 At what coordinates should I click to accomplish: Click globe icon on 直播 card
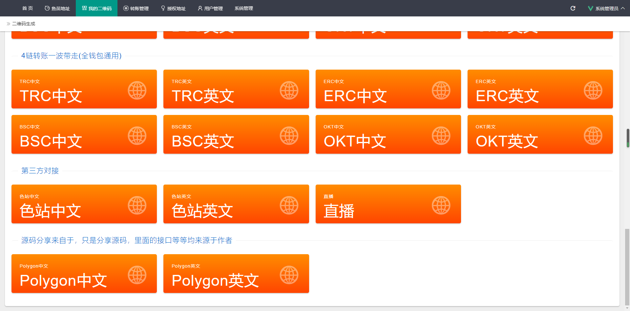coord(441,205)
